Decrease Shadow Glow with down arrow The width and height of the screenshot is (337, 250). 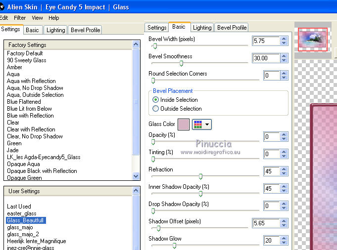pyautogui.click(x=284, y=243)
